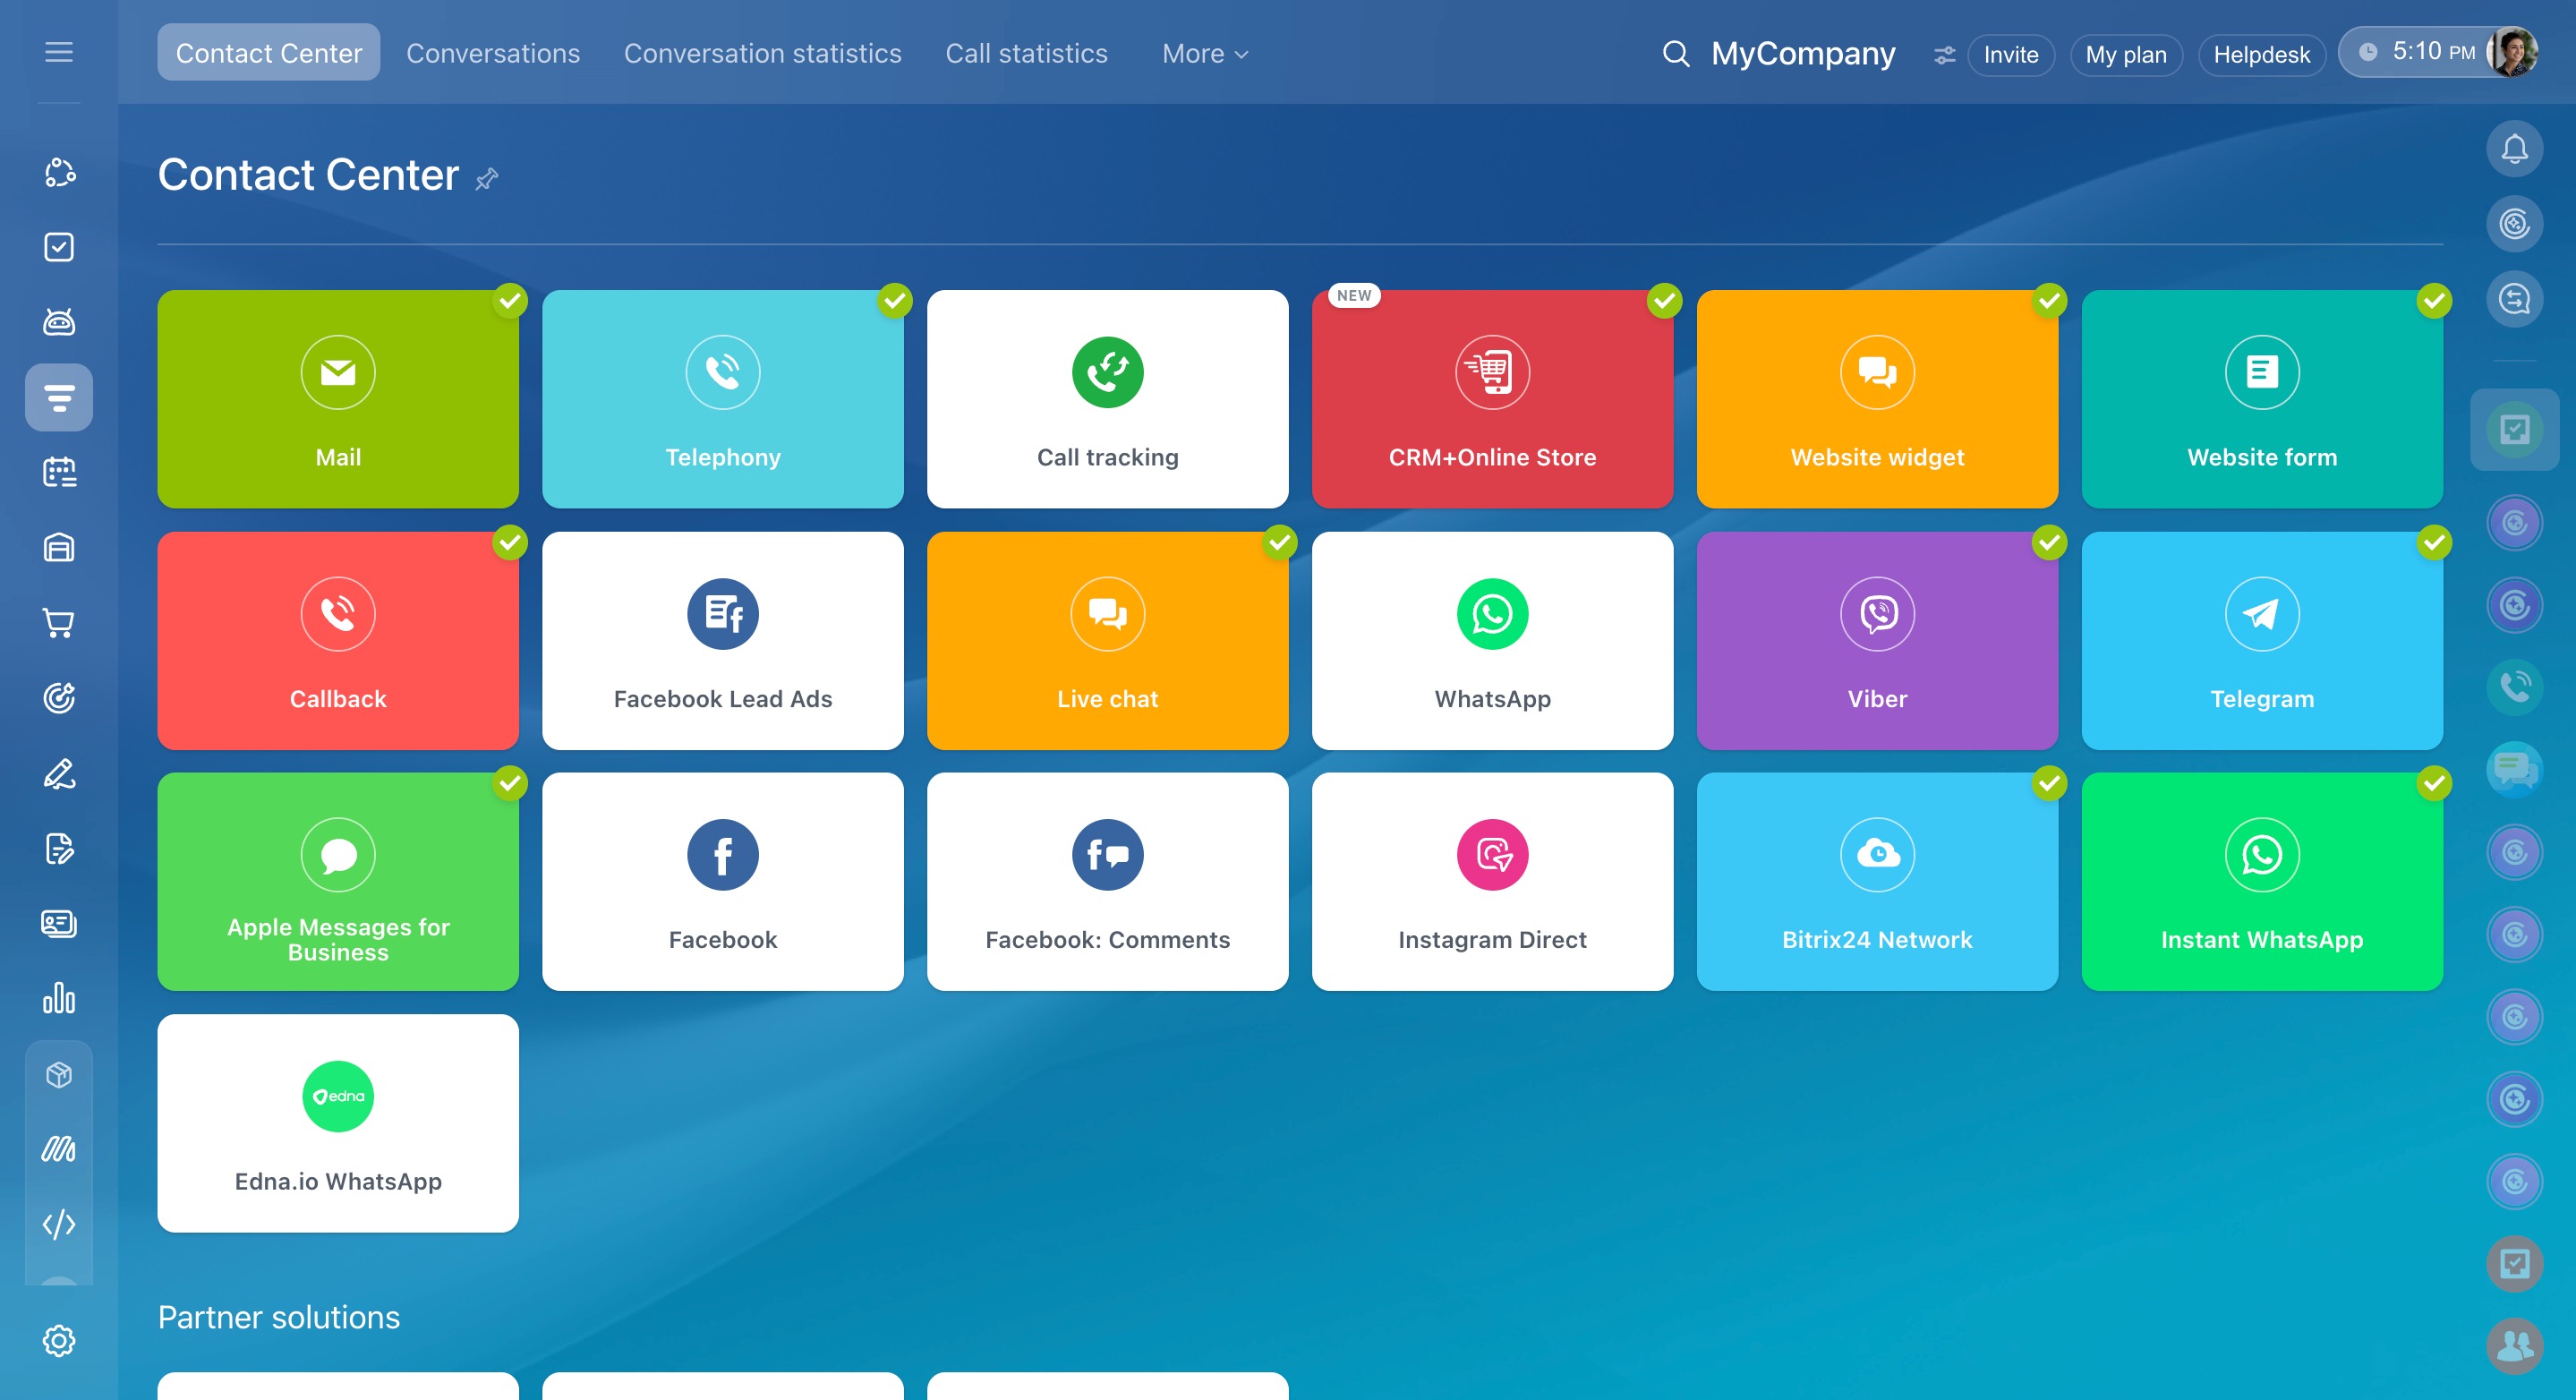
Task: Click the notifications bell icon
Action: point(2513,149)
